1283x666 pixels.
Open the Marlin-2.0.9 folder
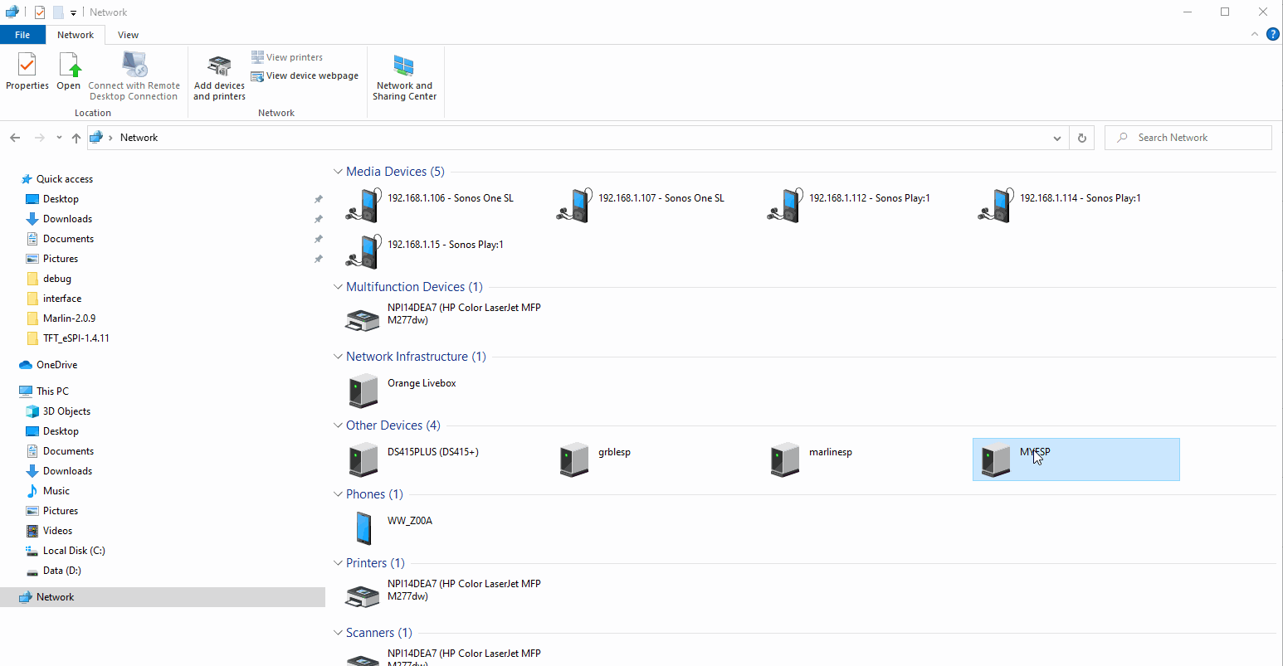click(69, 318)
